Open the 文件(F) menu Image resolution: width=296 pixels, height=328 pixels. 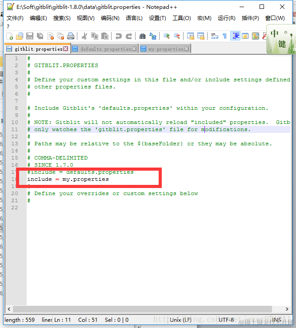[15, 18]
